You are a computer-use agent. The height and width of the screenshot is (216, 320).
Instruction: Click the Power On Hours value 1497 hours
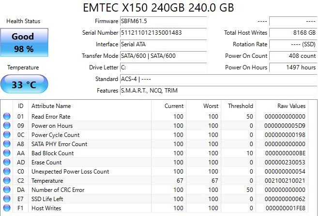pos(293,67)
